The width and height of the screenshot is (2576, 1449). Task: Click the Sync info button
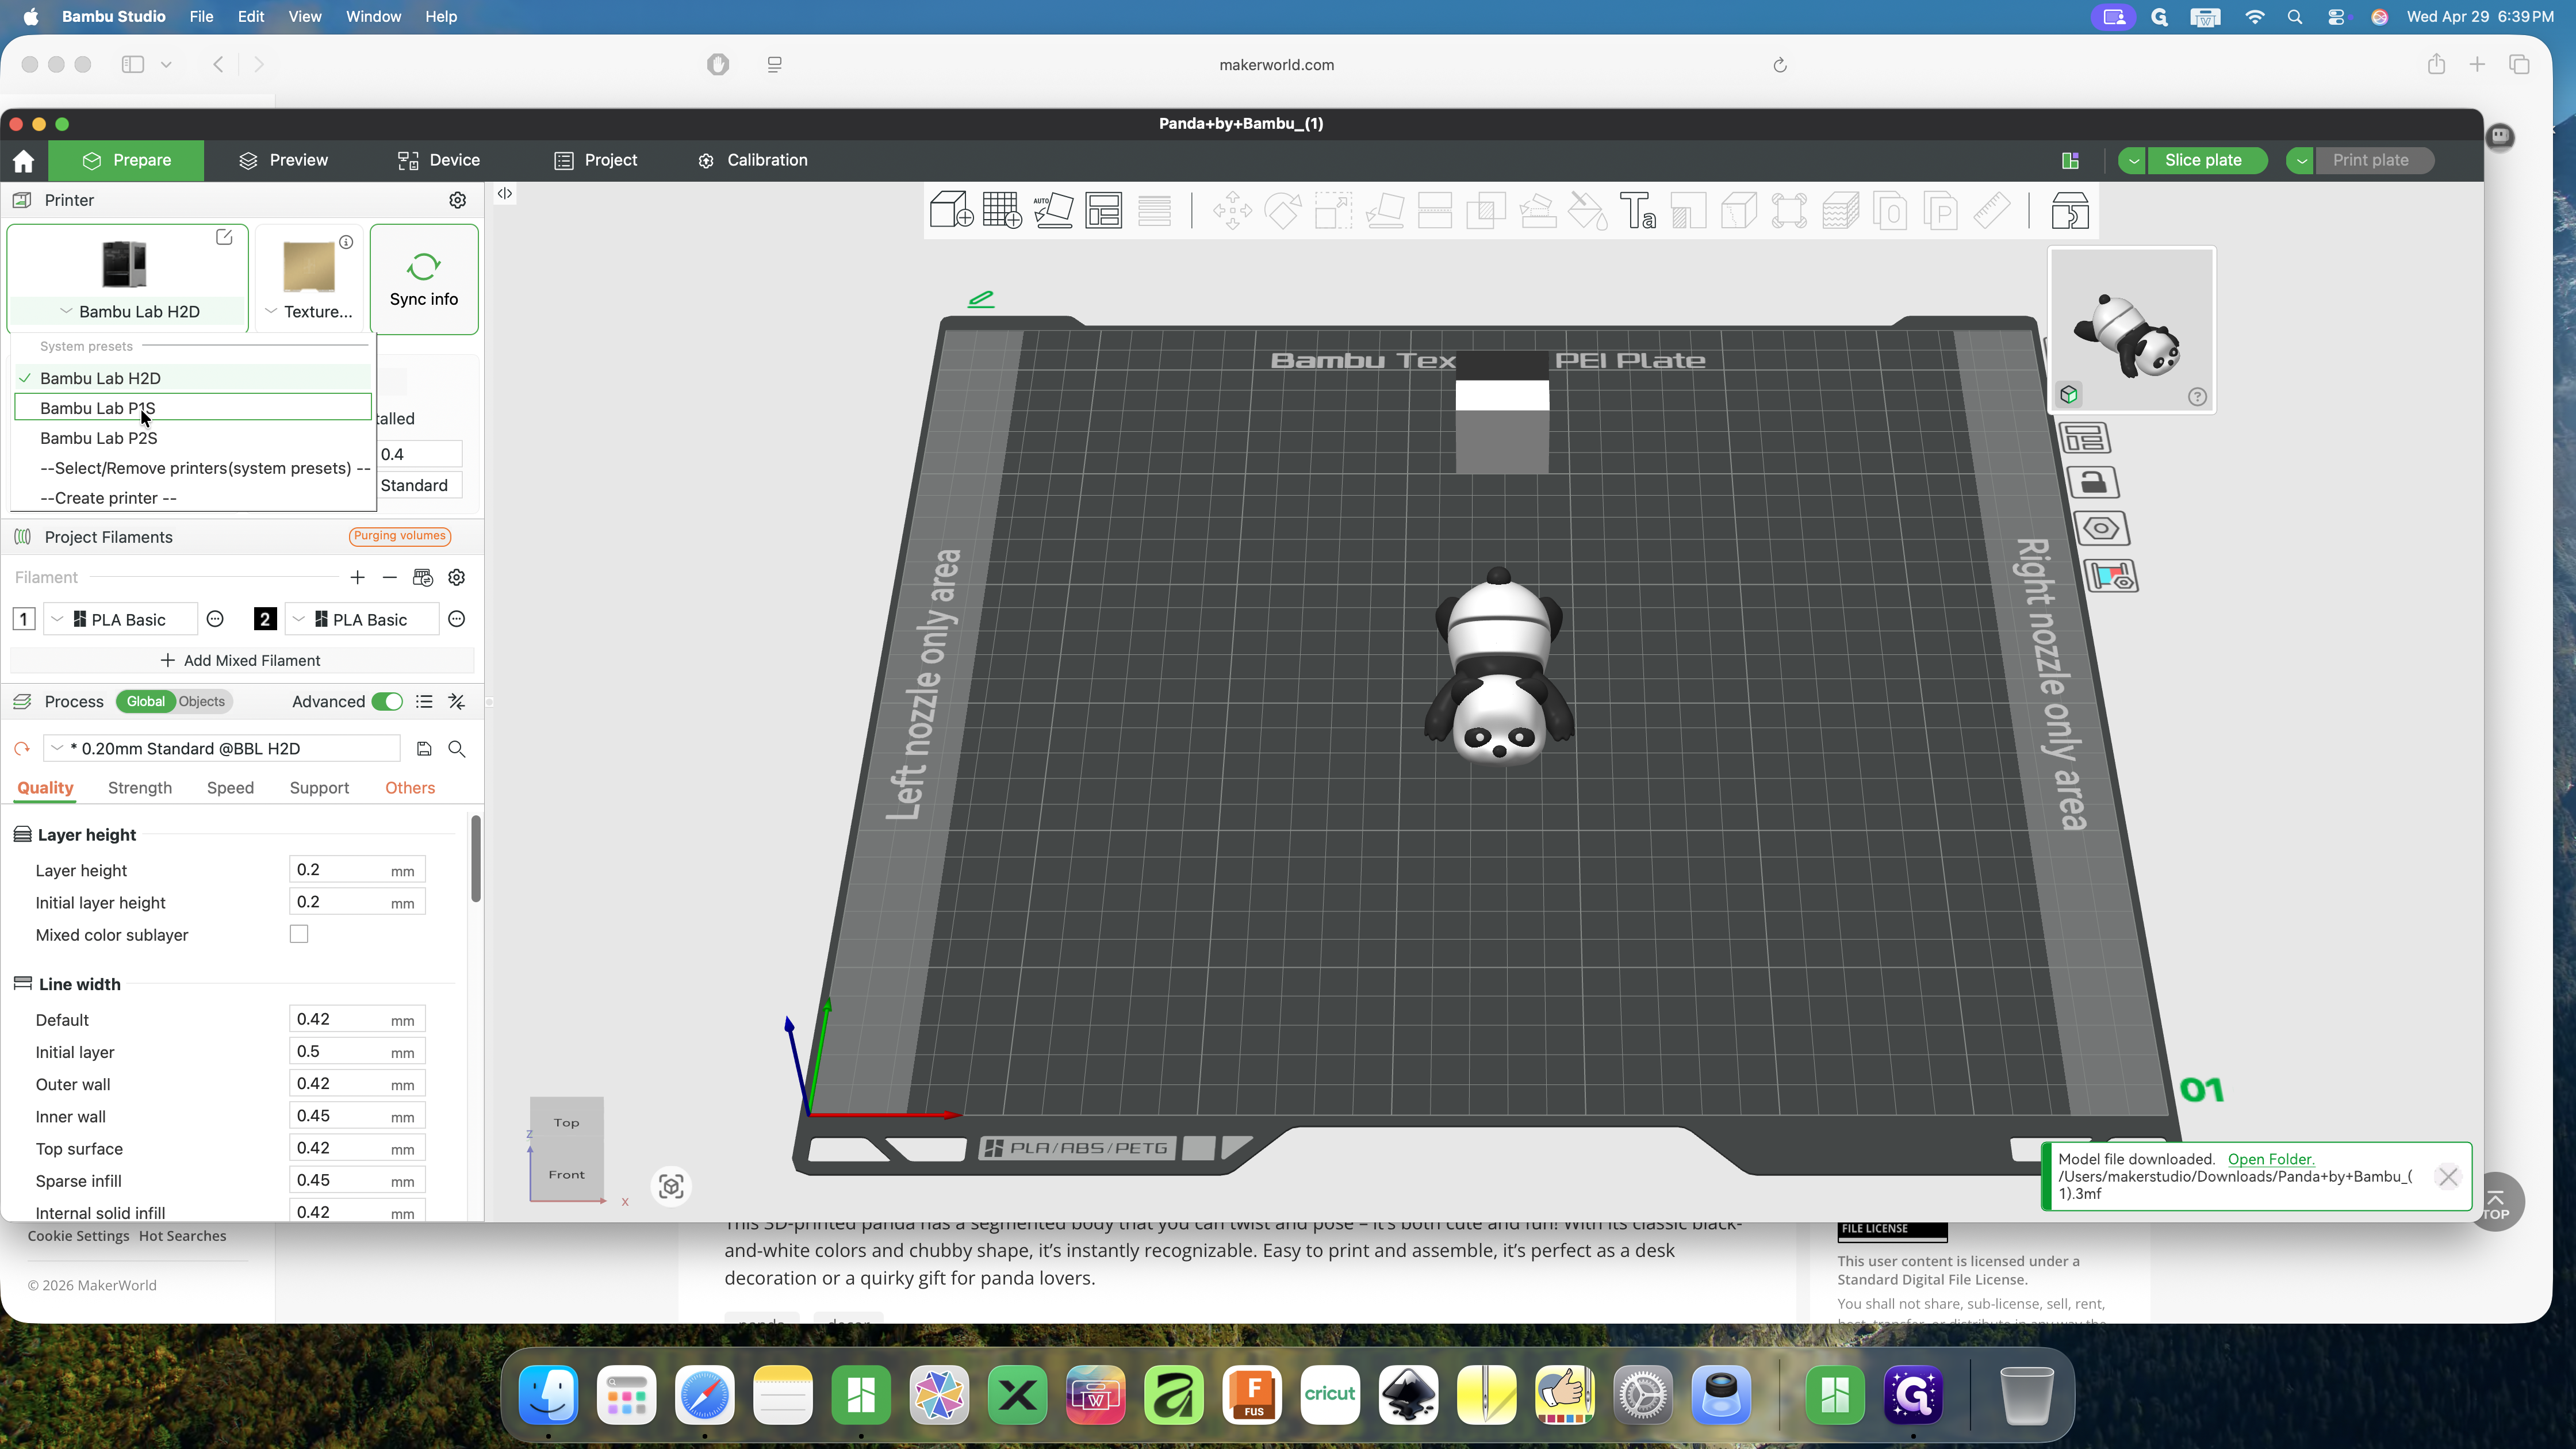(424, 279)
